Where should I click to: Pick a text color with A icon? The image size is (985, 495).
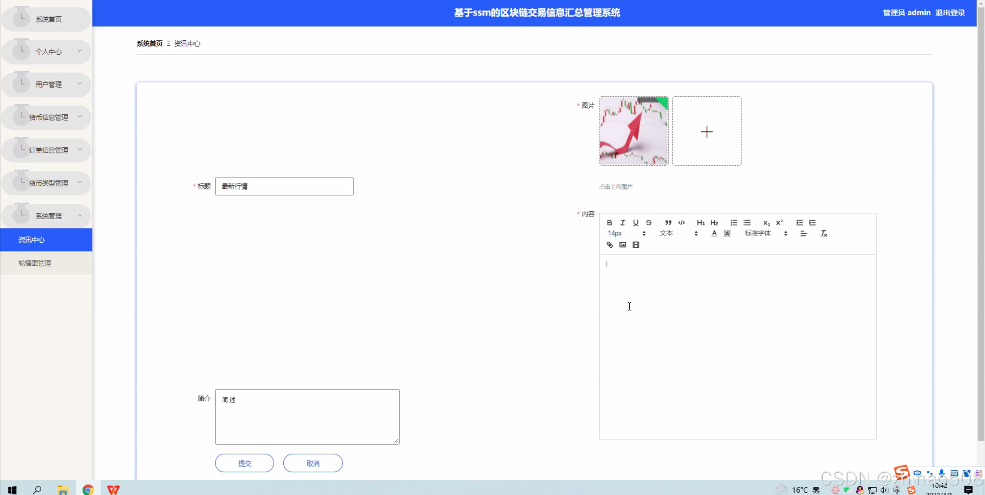coord(714,233)
